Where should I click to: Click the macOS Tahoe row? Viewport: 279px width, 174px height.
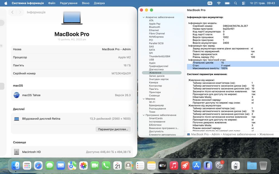[x=72, y=95]
